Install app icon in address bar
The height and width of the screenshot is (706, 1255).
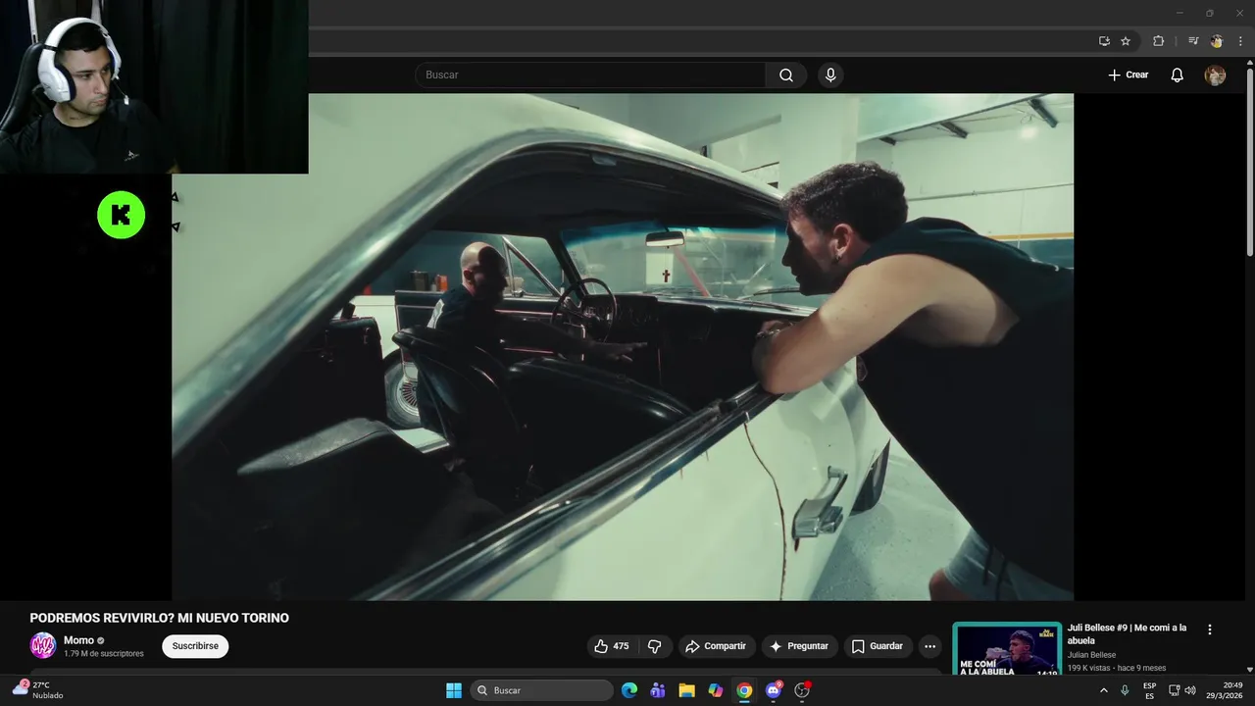pyautogui.click(x=1104, y=41)
